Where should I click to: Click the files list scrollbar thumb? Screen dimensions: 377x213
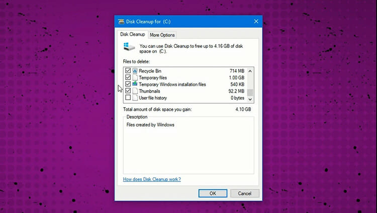pyautogui.click(x=250, y=92)
